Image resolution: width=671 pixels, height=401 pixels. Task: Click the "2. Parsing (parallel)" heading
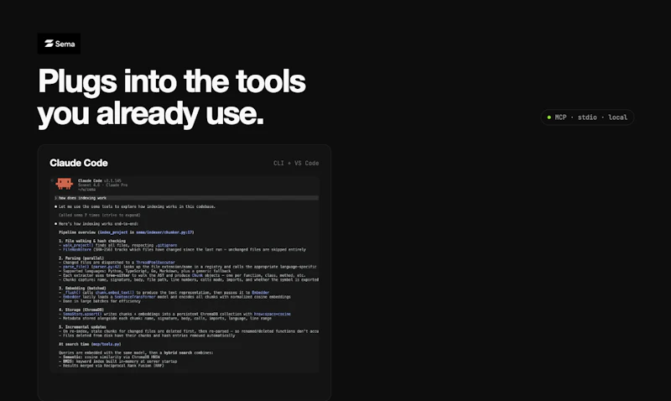click(81, 258)
